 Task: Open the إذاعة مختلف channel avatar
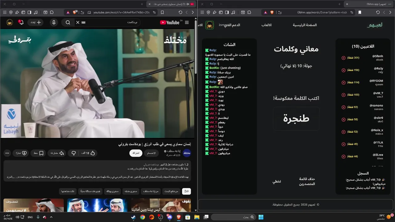click(187, 153)
